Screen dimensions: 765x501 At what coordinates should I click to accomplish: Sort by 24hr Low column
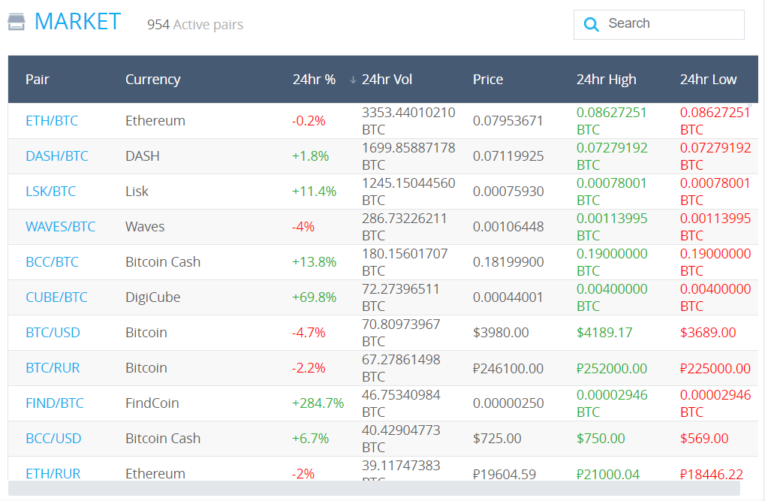coord(708,80)
